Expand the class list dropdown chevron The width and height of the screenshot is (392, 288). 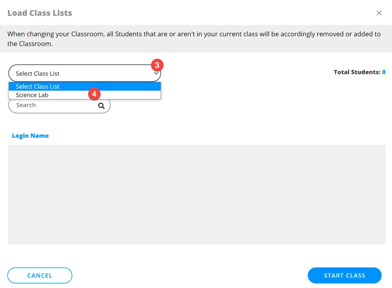156,74
